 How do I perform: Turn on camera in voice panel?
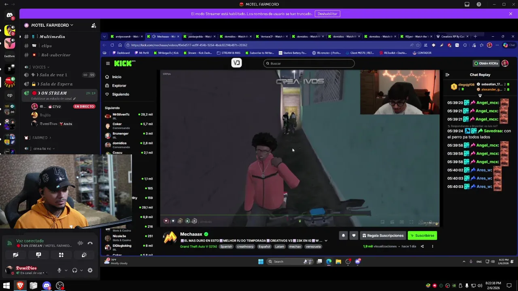pos(15,255)
